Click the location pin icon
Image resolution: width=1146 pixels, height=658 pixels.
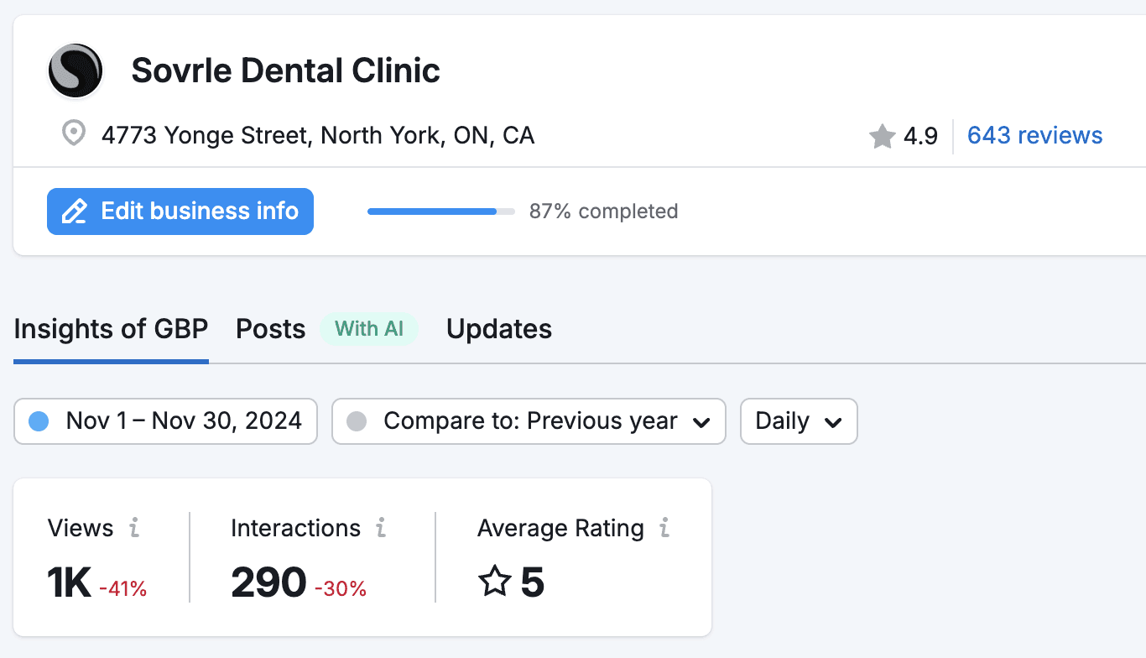pos(73,133)
